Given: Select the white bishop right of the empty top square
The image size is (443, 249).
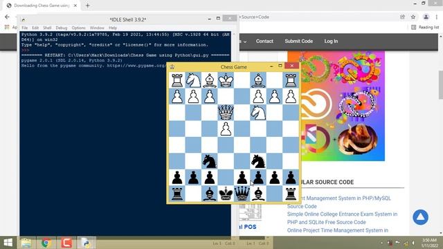Looking at the screenshot, I should click(x=258, y=80).
